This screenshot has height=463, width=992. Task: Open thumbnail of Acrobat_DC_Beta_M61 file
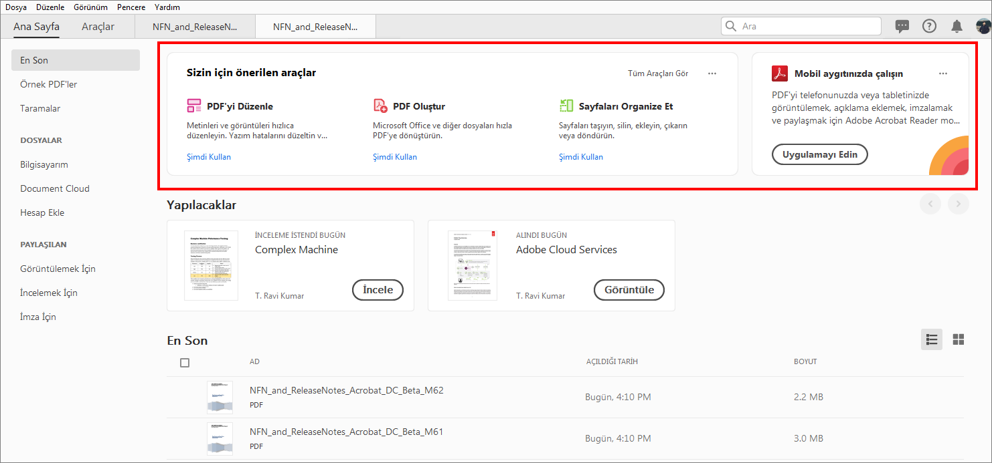220,439
